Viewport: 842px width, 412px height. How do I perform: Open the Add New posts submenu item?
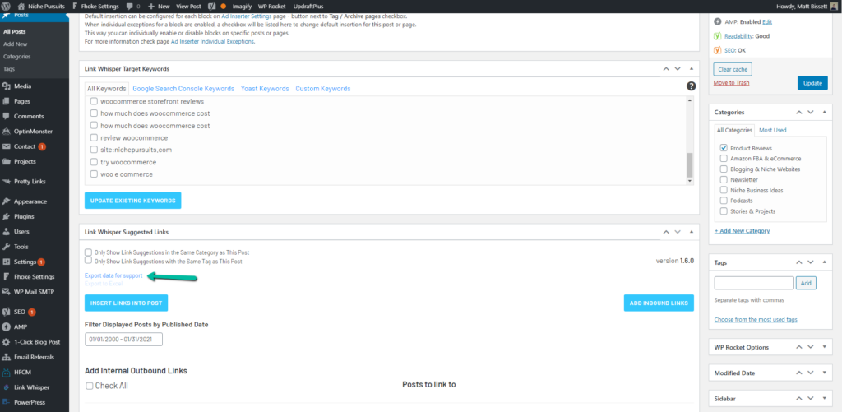[15, 44]
